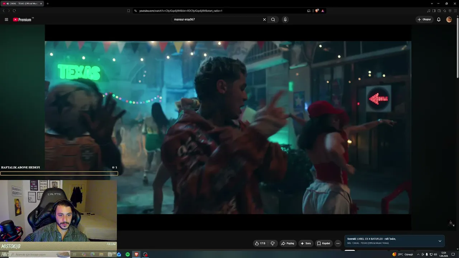Open more actions three-dot menu

338,243
